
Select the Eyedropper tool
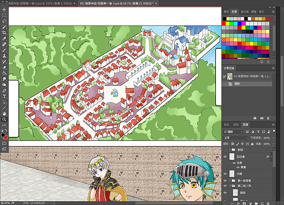pos(4,38)
